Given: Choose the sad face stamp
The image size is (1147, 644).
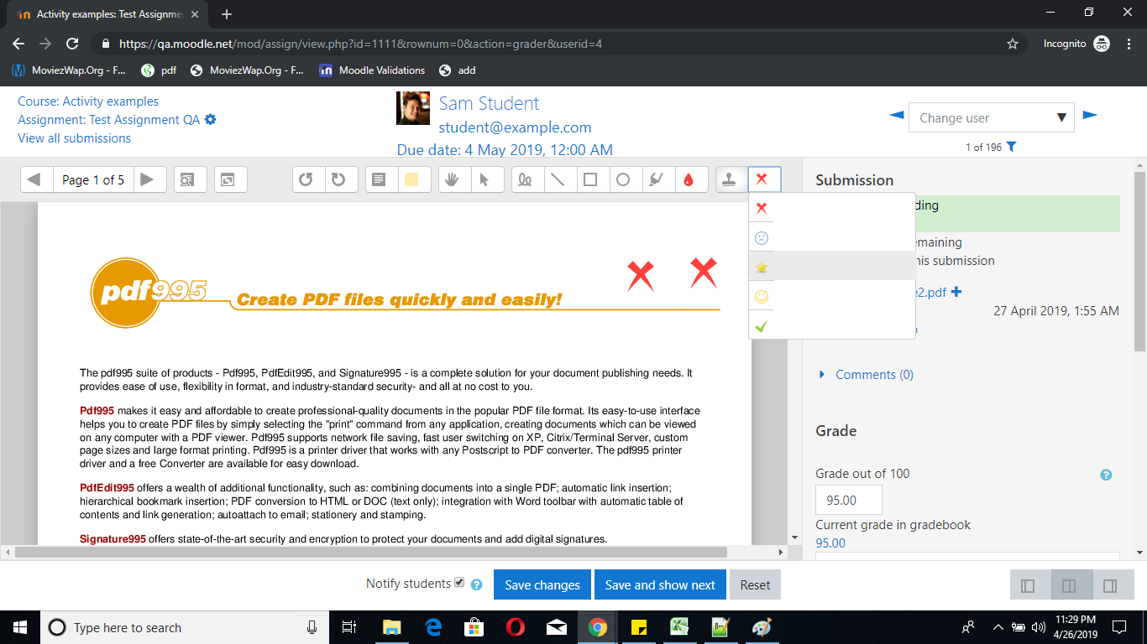Looking at the screenshot, I should click(762, 238).
